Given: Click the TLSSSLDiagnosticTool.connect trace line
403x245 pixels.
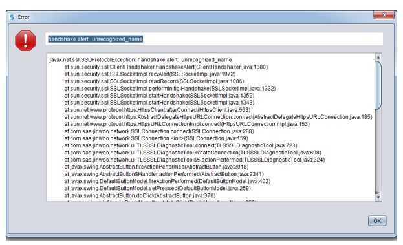Looking at the screenshot, I should pyautogui.click(x=180, y=145).
